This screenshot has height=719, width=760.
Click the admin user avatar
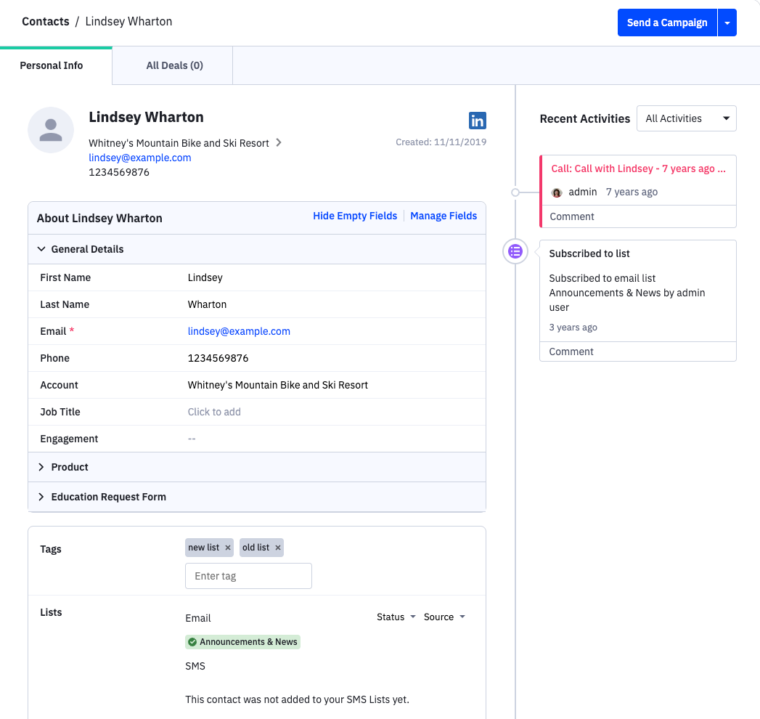557,192
